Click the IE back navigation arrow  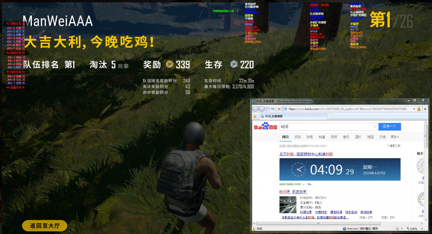click(x=255, y=109)
